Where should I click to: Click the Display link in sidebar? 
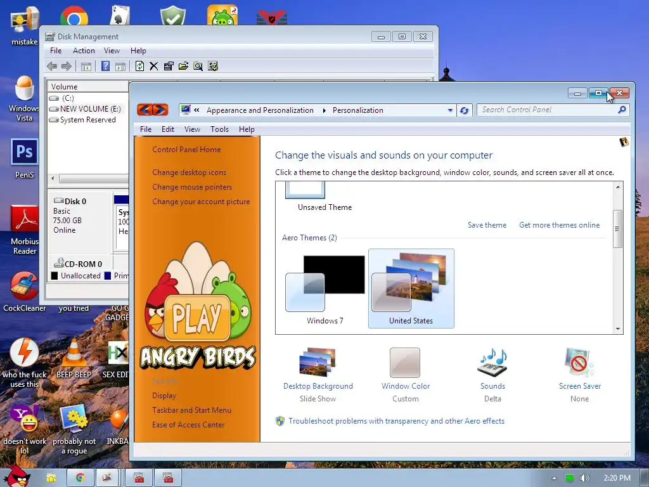pyautogui.click(x=164, y=396)
